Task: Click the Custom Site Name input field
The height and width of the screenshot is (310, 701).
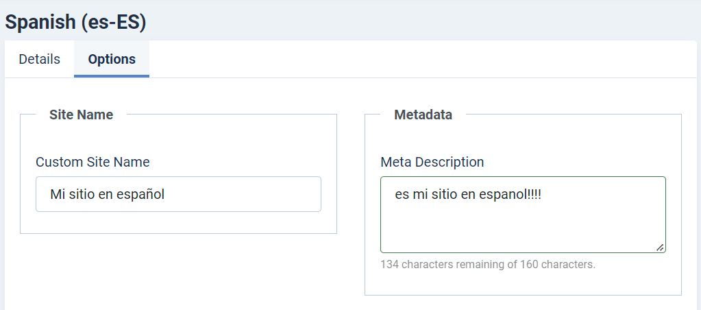Action: coord(178,194)
